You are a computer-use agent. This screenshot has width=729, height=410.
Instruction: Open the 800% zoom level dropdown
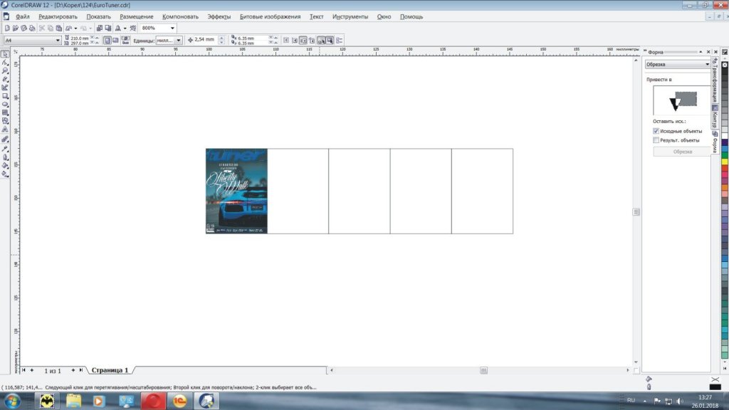(x=172, y=28)
